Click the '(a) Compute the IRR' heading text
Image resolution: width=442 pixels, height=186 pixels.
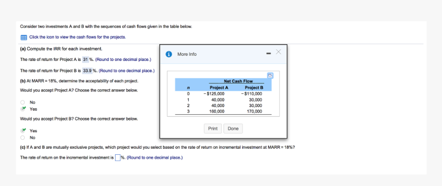click(x=61, y=49)
